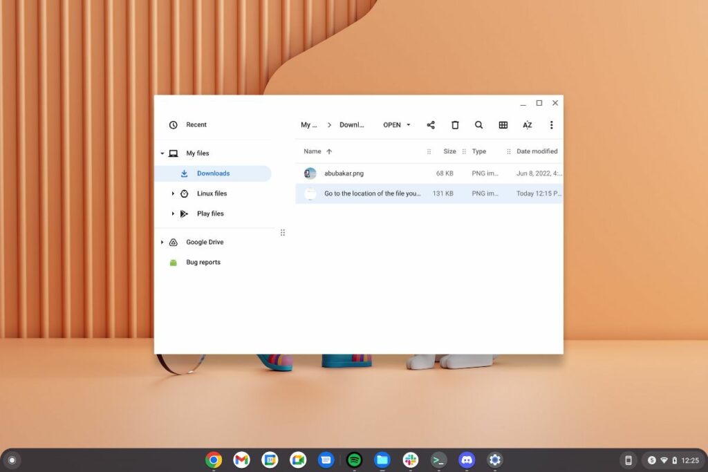Click the Share icon in toolbar
708x472 pixels.
pyautogui.click(x=431, y=125)
